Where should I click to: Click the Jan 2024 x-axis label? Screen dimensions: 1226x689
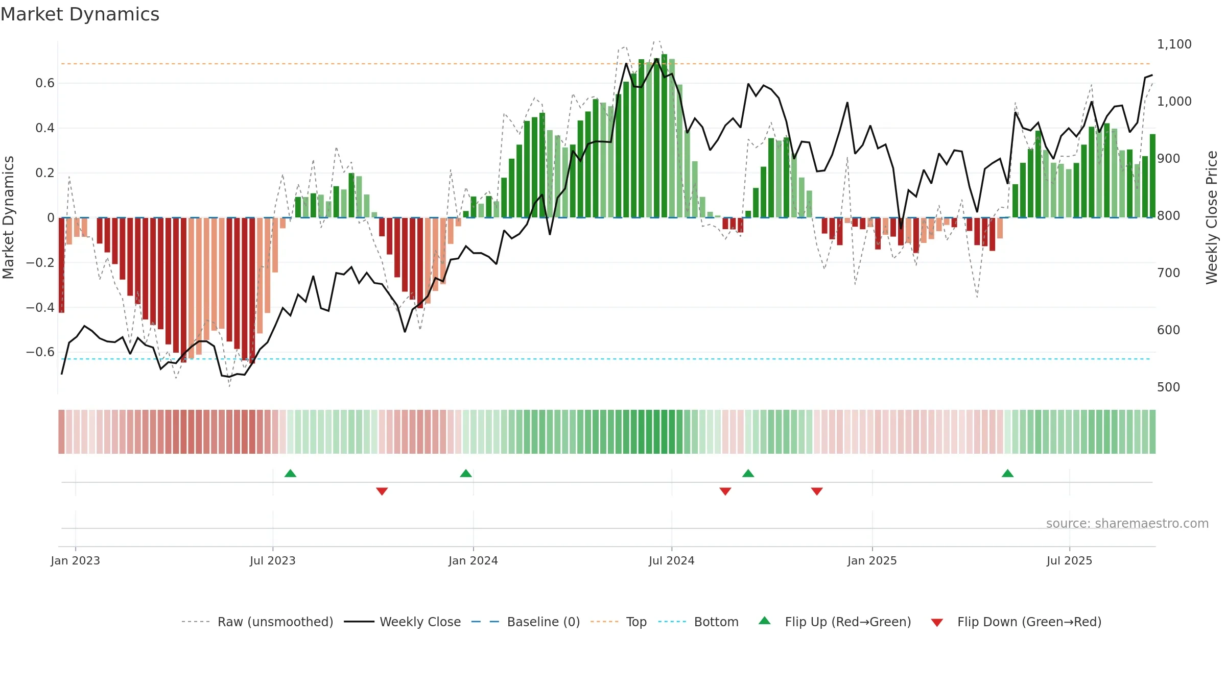coord(474,560)
